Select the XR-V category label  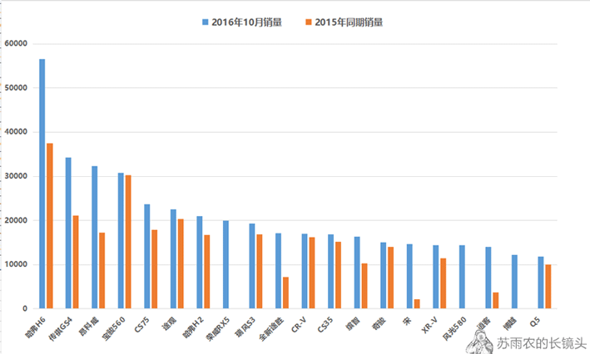tap(430, 325)
